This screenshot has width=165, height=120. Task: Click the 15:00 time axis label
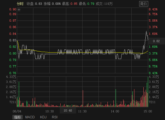pos(148,111)
